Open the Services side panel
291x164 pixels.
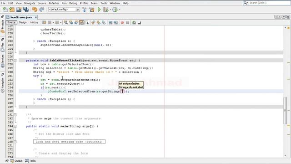2,61
